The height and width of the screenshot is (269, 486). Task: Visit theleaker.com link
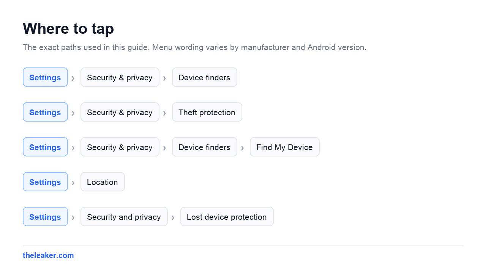click(x=48, y=255)
